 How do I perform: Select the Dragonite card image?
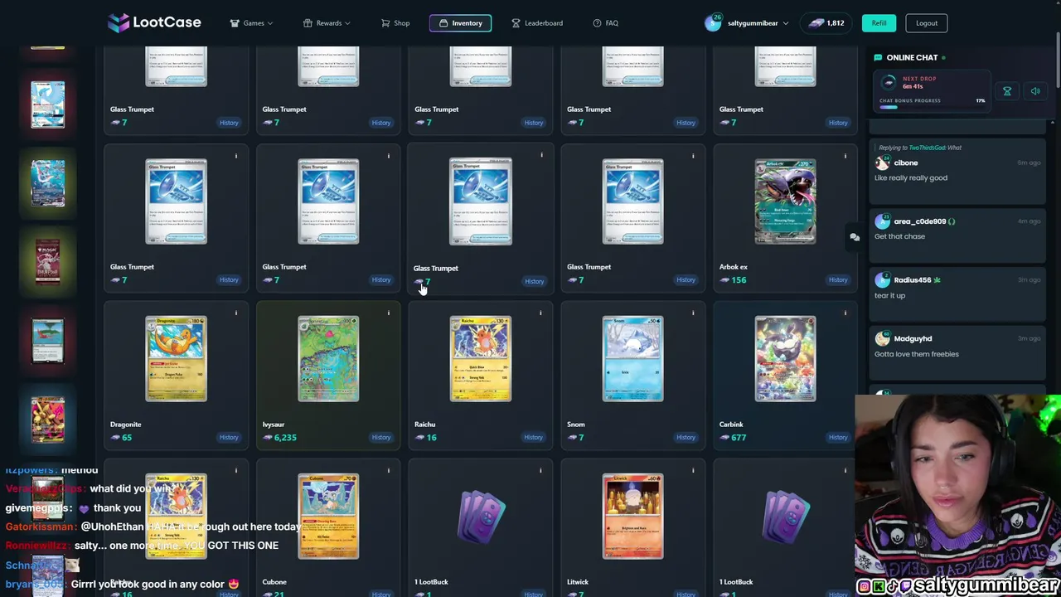[176, 359]
